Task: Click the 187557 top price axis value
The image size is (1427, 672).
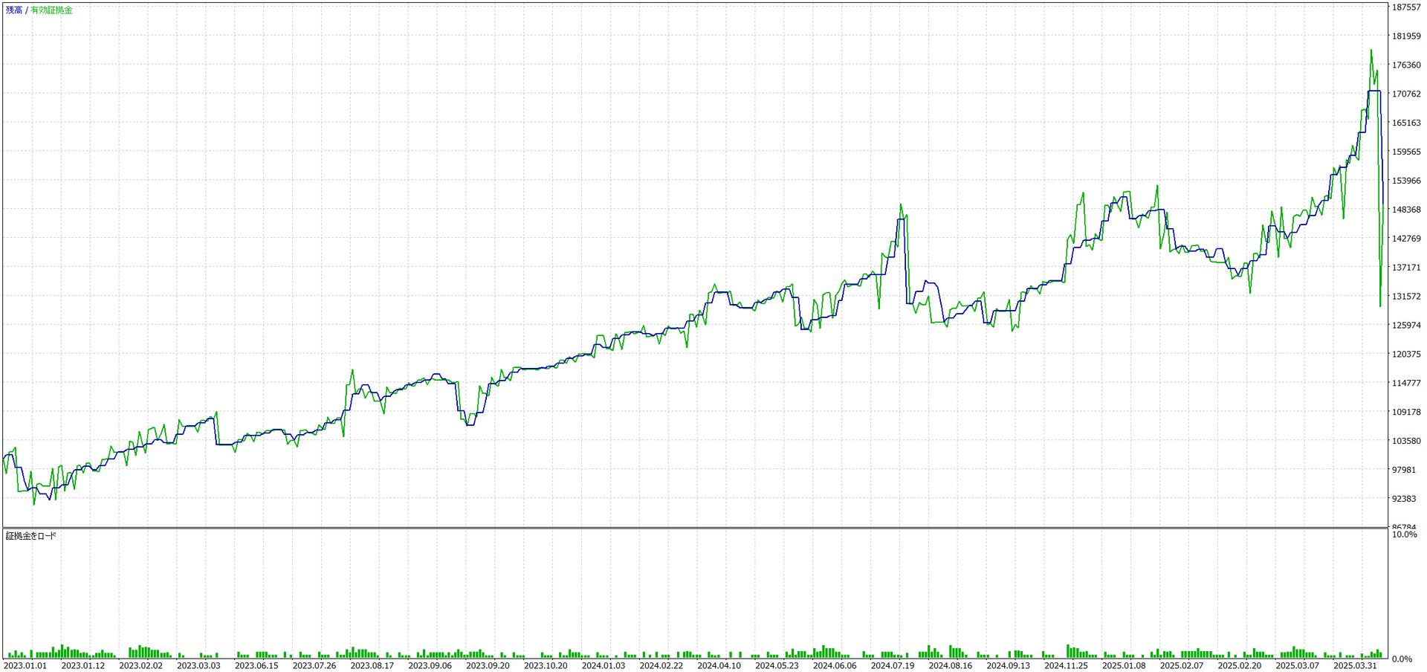Action: pos(1406,7)
